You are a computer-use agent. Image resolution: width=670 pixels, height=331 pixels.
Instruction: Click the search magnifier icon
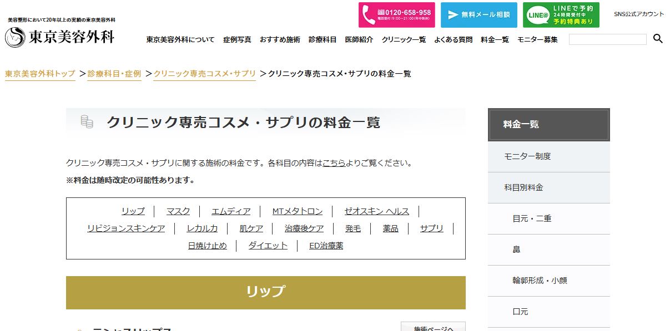tap(658, 39)
